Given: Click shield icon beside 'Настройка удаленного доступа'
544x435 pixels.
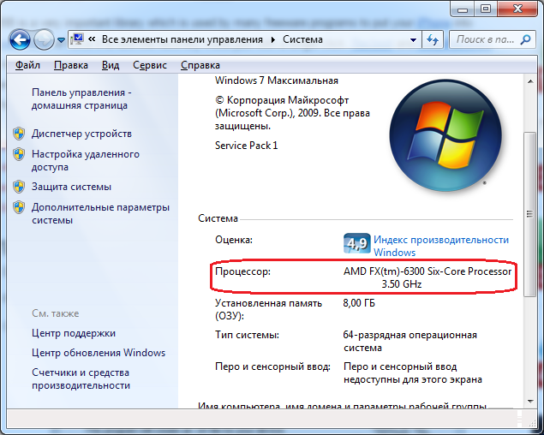Looking at the screenshot, I should point(19,154).
